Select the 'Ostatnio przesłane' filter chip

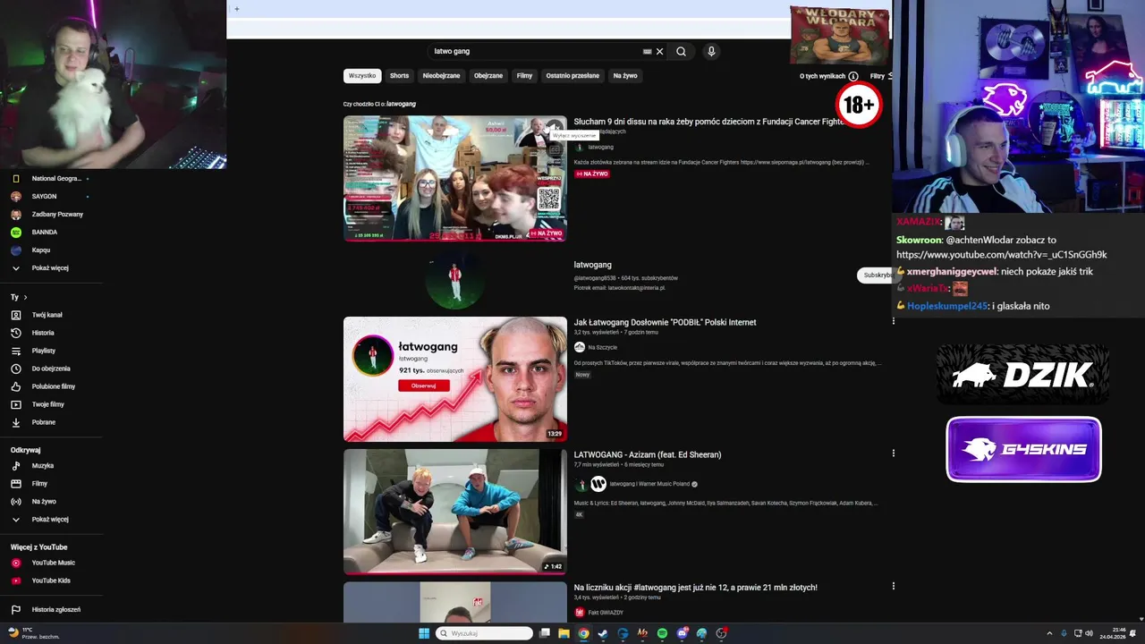[572, 76]
